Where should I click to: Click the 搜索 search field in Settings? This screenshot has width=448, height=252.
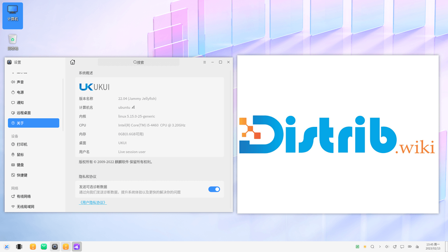[x=139, y=62]
